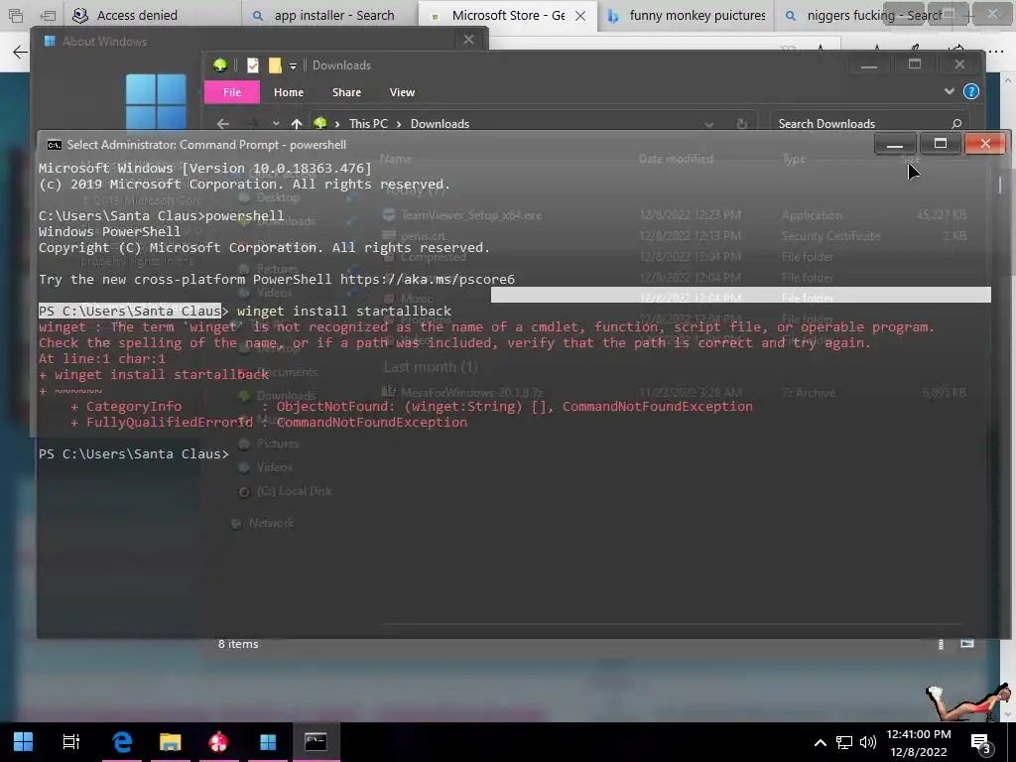Open the taskbar clock and date
Viewport: 1016px width, 762px height.
pyautogui.click(x=919, y=743)
